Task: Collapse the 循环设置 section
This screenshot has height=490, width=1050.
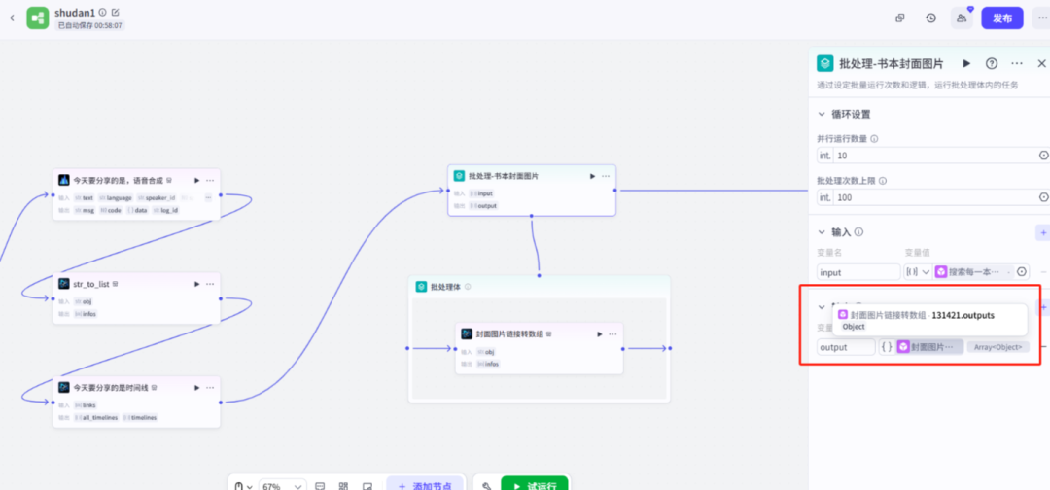Action: tap(822, 114)
